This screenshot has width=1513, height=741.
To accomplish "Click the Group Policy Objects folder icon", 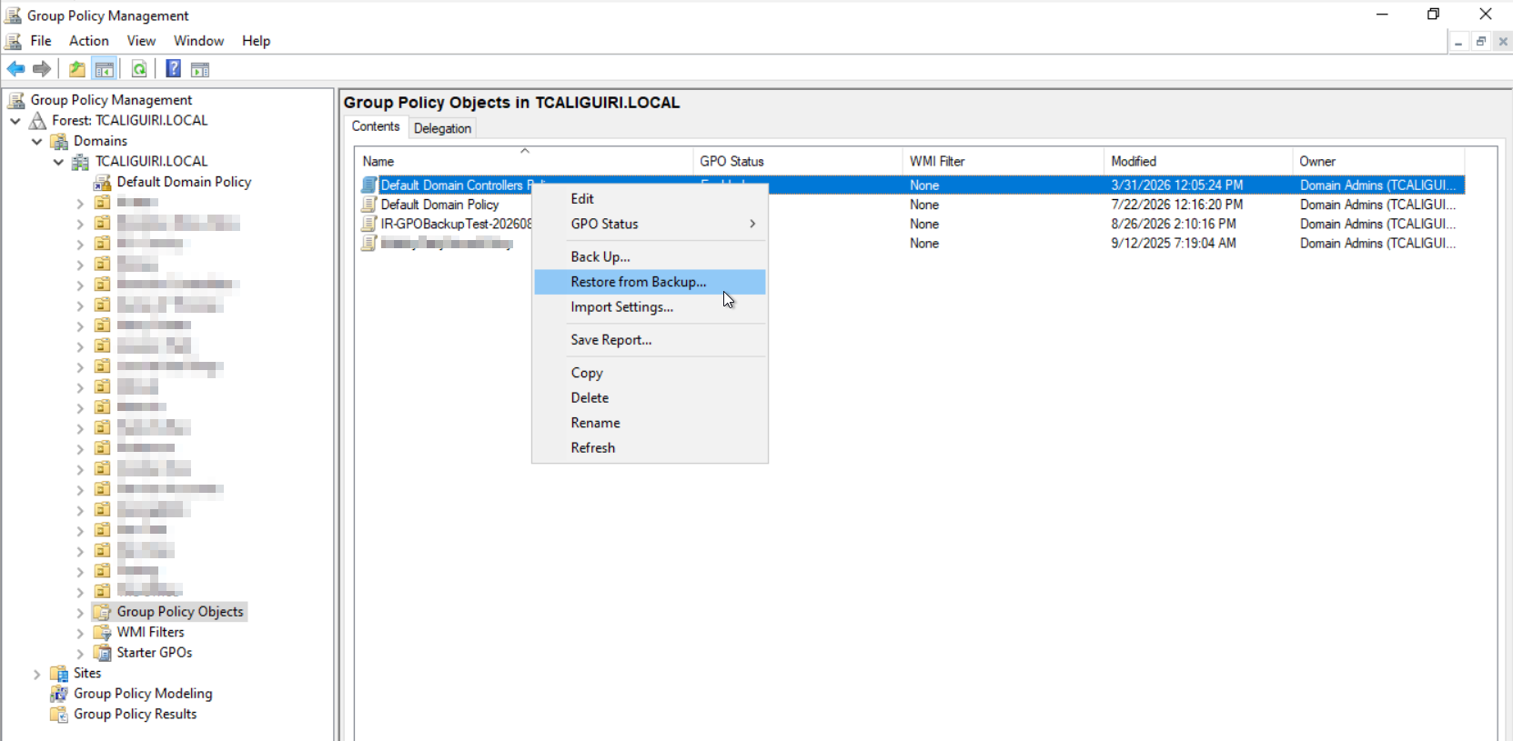I will [x=102, y=612].
